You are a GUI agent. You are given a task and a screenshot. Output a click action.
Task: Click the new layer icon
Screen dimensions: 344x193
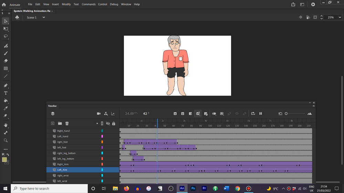(x=53, y=123)
